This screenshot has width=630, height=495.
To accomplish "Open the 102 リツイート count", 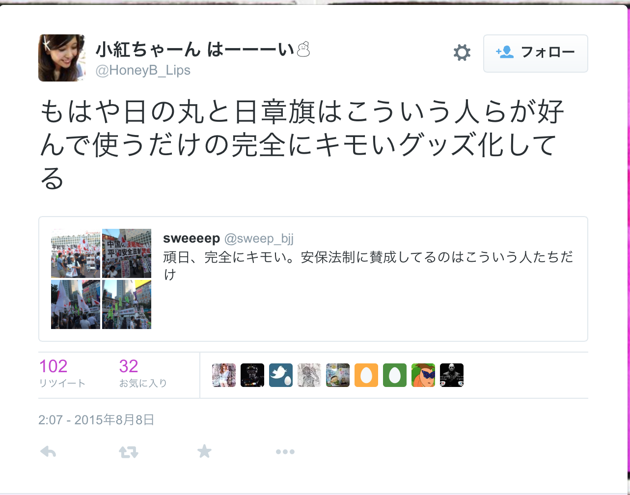I will coord(62,373).
